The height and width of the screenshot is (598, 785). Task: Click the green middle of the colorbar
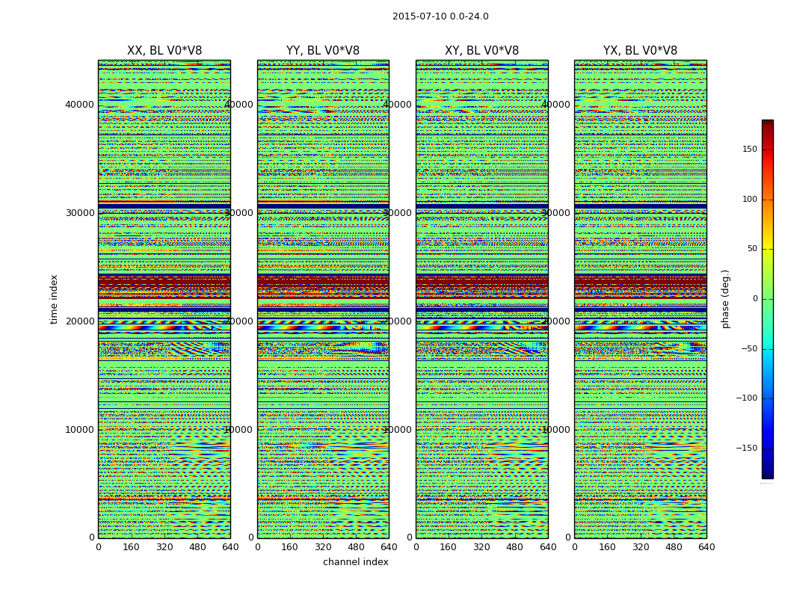click(x=767, y=299)
